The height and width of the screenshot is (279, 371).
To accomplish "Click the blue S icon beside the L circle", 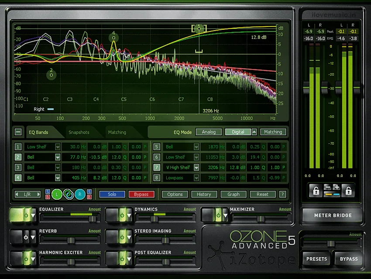I will 48,192.
